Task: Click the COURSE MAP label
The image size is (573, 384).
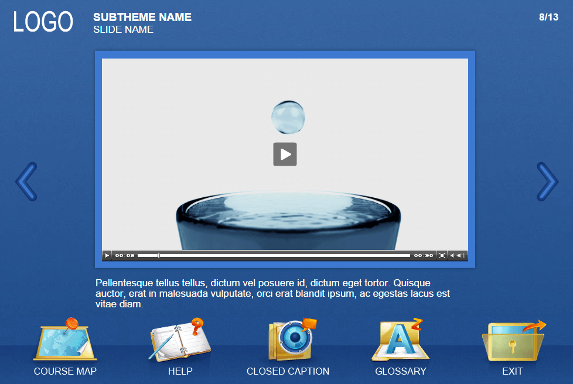Action: (65, 371)
